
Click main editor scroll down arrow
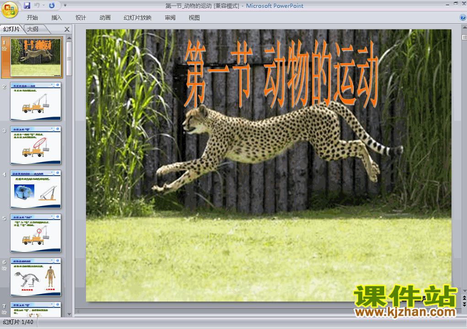click(464, 291)
